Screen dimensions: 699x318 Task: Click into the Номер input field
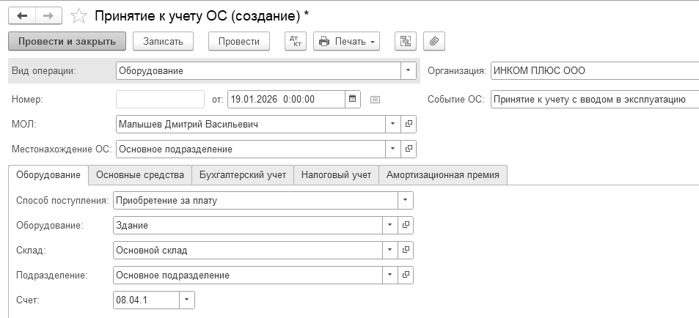click(160, 99)
